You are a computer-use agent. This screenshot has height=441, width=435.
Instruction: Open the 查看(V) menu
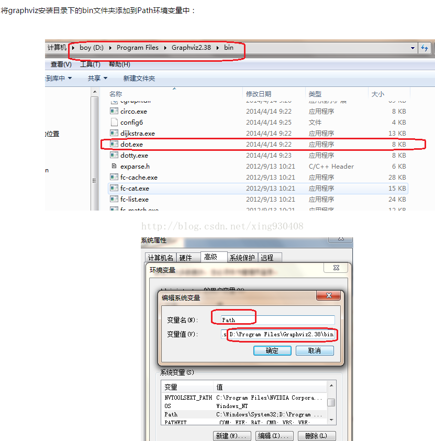click(61, 64)
